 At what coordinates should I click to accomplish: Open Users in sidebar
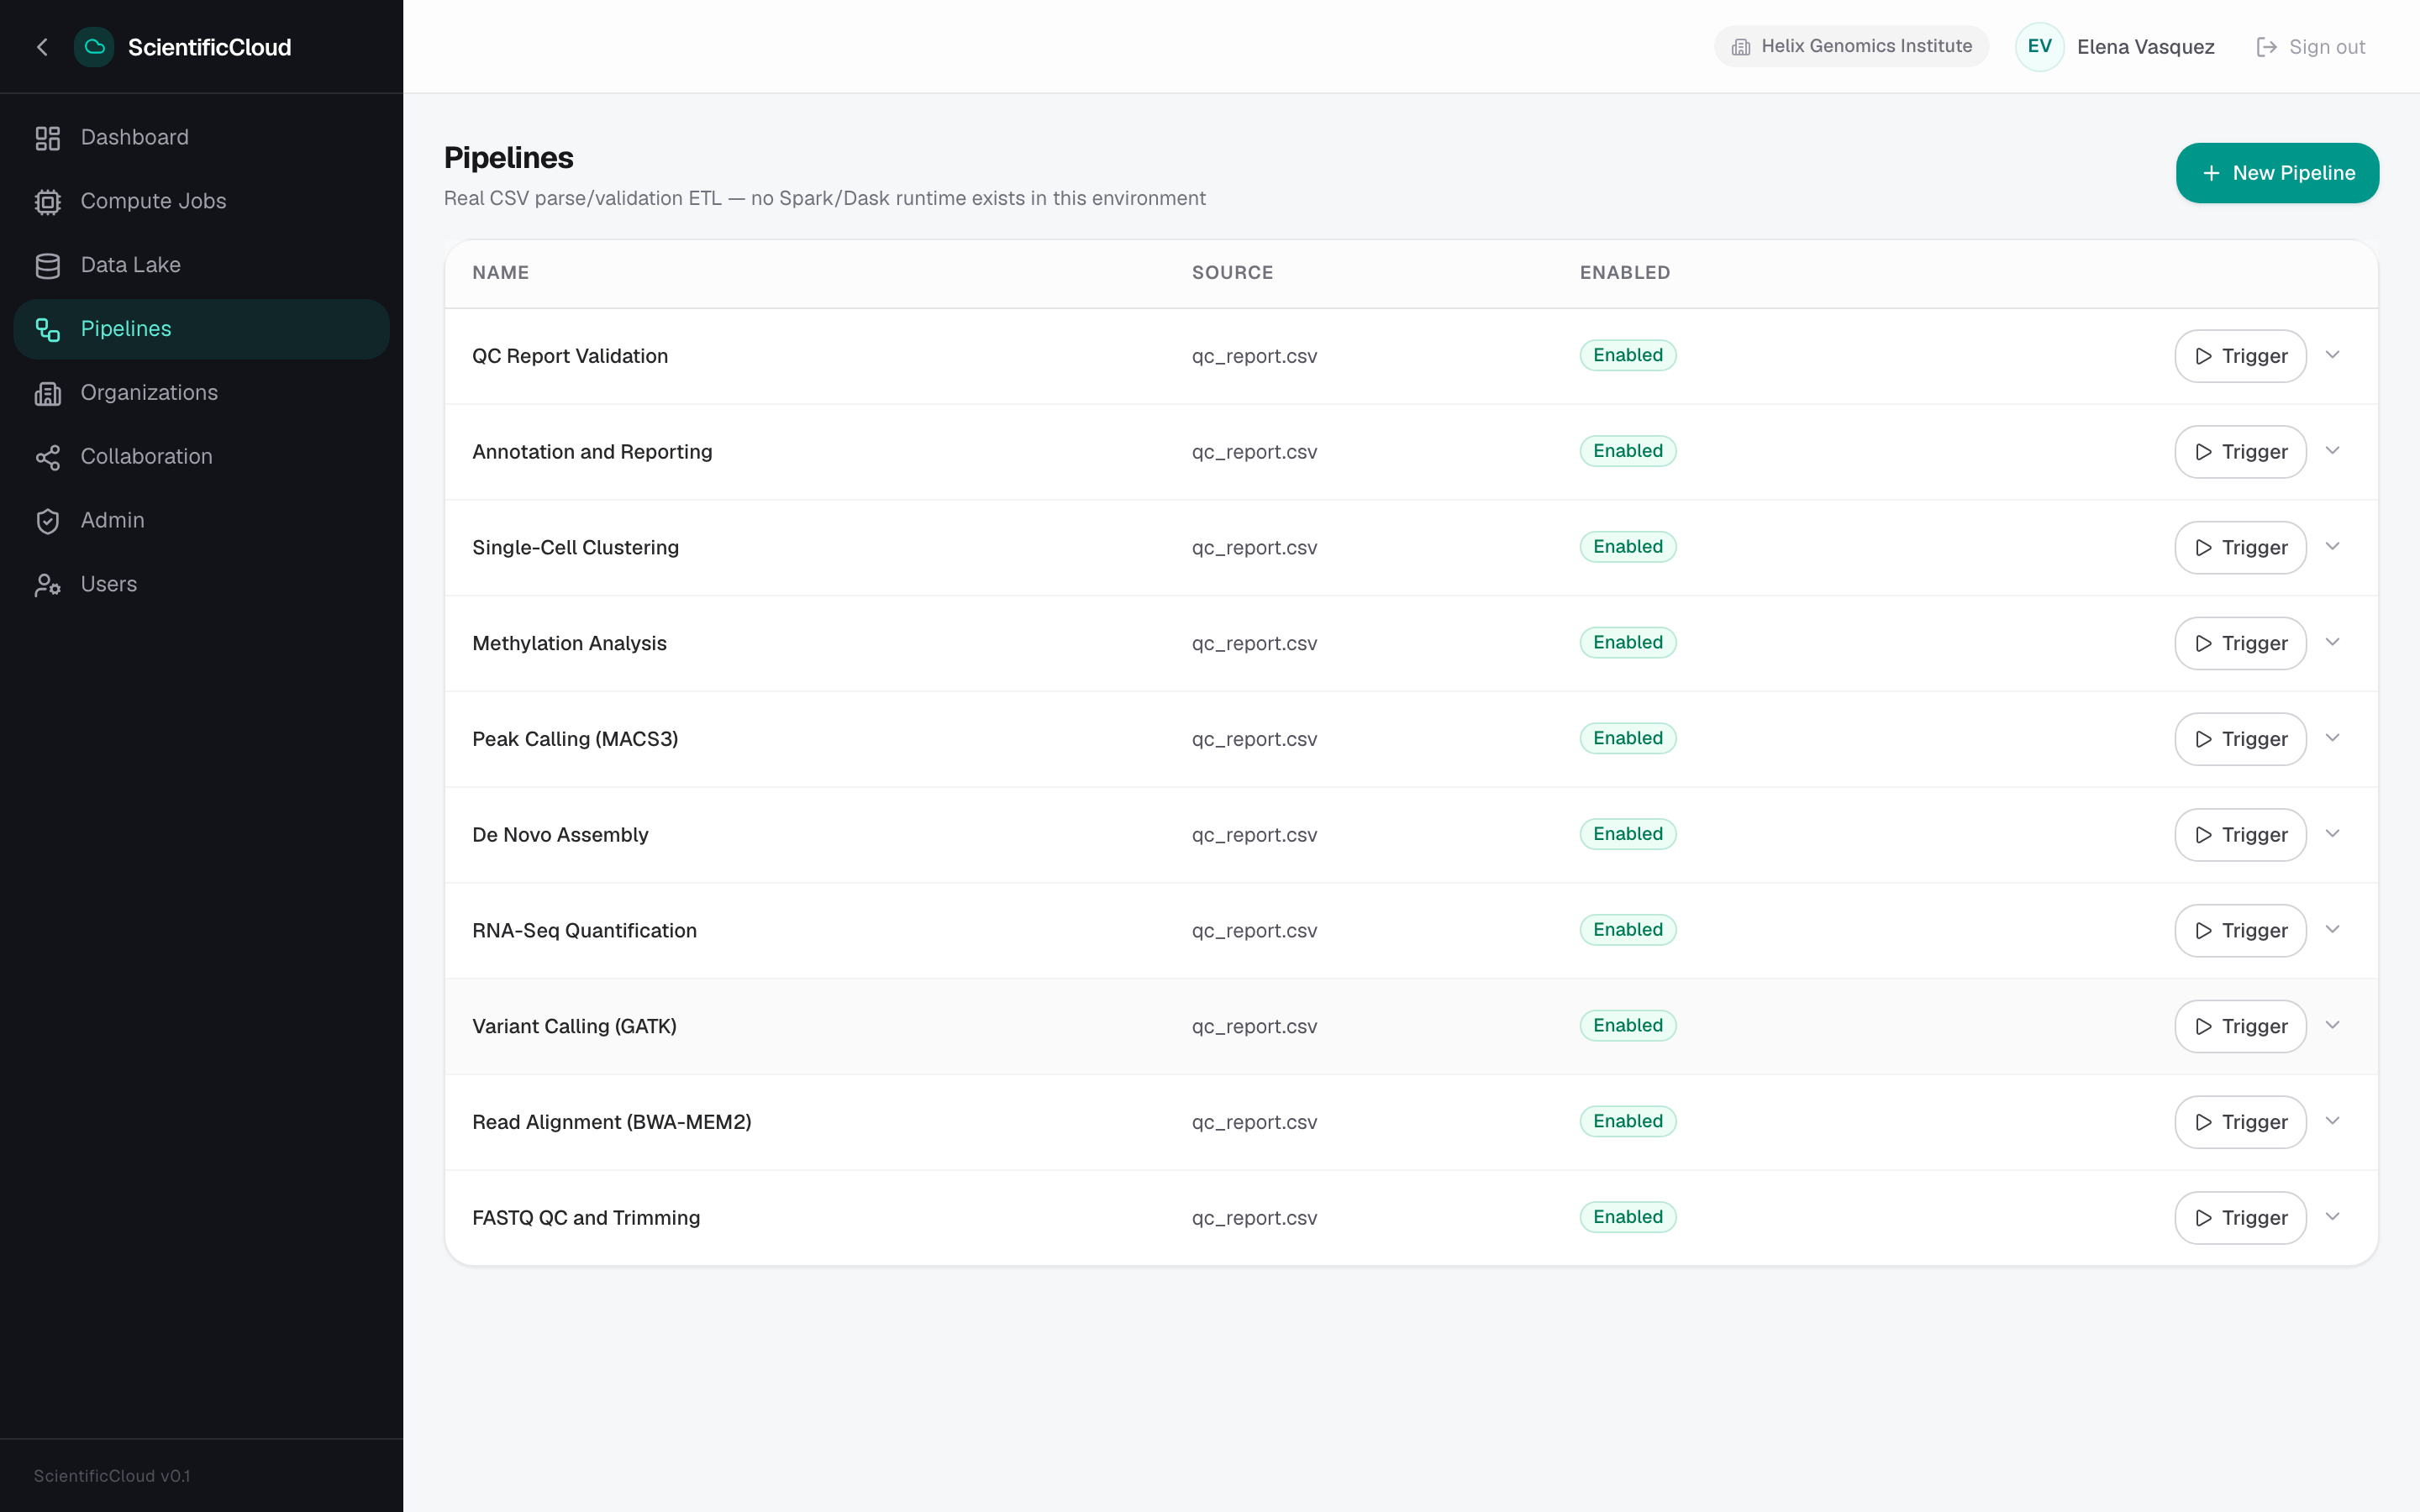click(x=201, y=585)
